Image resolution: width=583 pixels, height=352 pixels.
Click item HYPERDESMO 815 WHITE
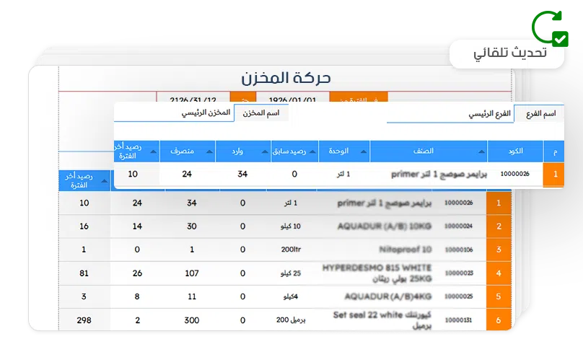tap(377, 268)
